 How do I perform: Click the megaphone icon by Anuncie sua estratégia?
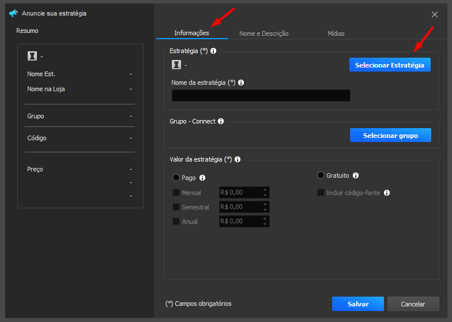[13, 13]
